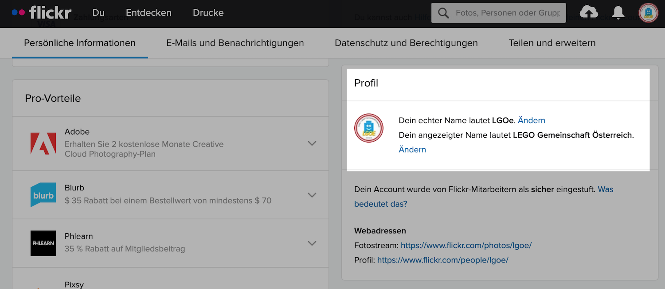Viewport: 665px width, 289px height.
Task: Click the LGOe profile picture in Profil
Action: click(x=368, y=128)
